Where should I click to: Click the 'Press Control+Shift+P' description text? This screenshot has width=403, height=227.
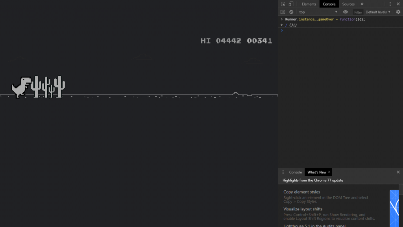pyautogui.click(x=329, y=217)
